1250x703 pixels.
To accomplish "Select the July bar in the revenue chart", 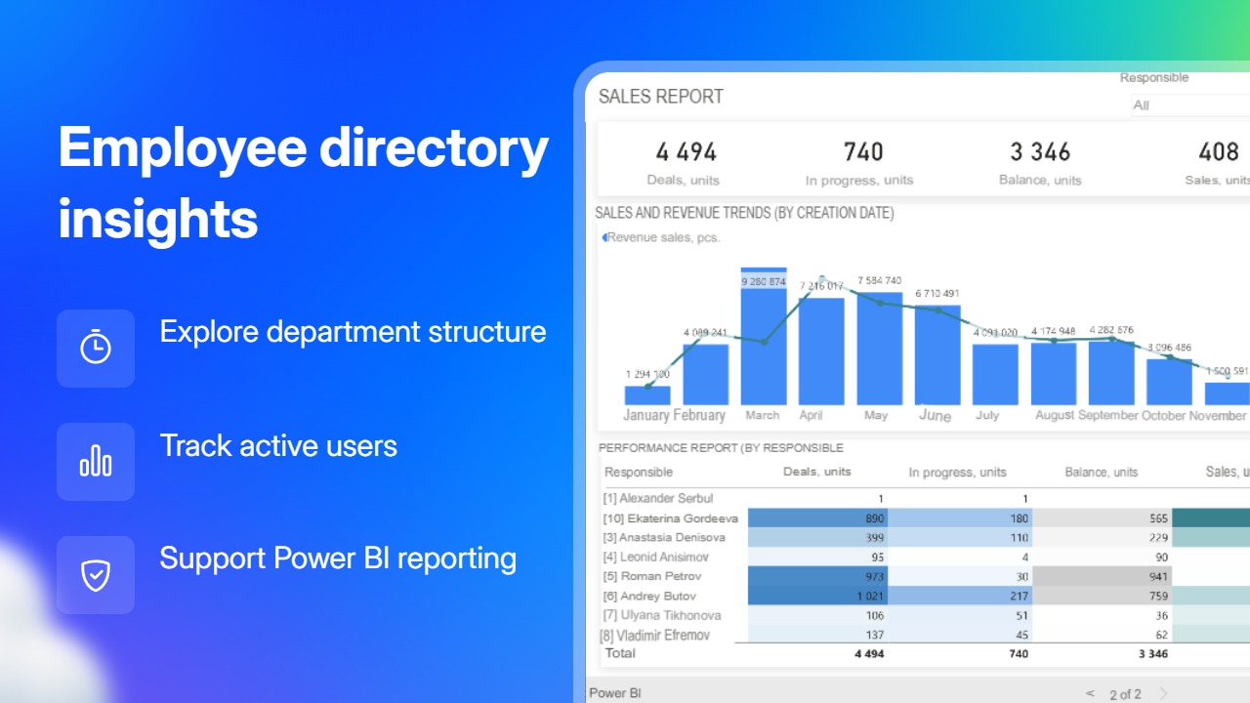I will coord(995,374).
